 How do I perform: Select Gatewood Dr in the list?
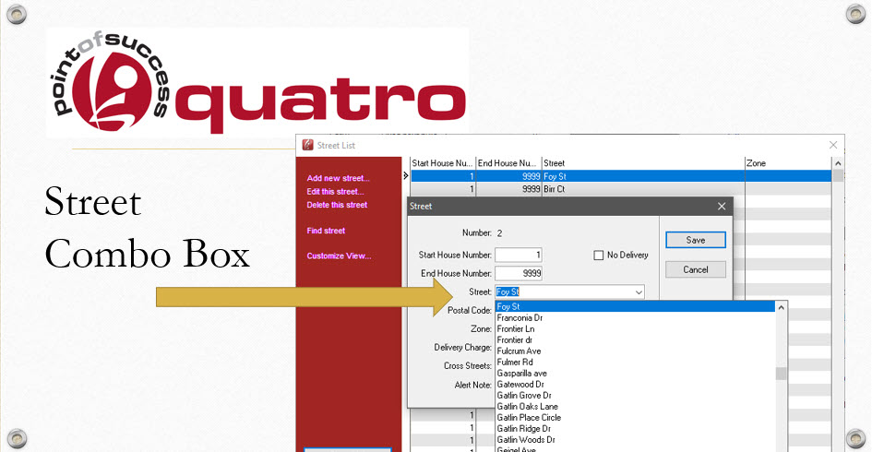635,385
